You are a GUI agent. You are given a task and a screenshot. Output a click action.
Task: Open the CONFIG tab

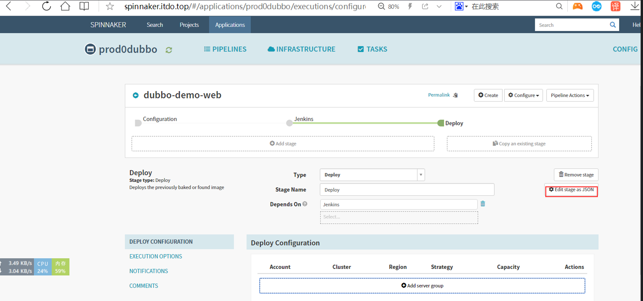625,49
